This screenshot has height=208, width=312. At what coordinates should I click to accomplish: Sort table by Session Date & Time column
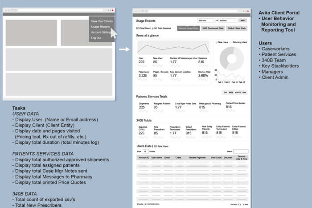click(242, 158)
